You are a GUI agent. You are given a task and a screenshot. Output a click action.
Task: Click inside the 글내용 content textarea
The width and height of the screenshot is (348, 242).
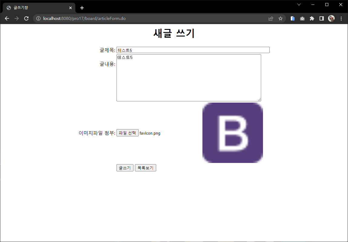pyautogui.click(x=189, y=78)
